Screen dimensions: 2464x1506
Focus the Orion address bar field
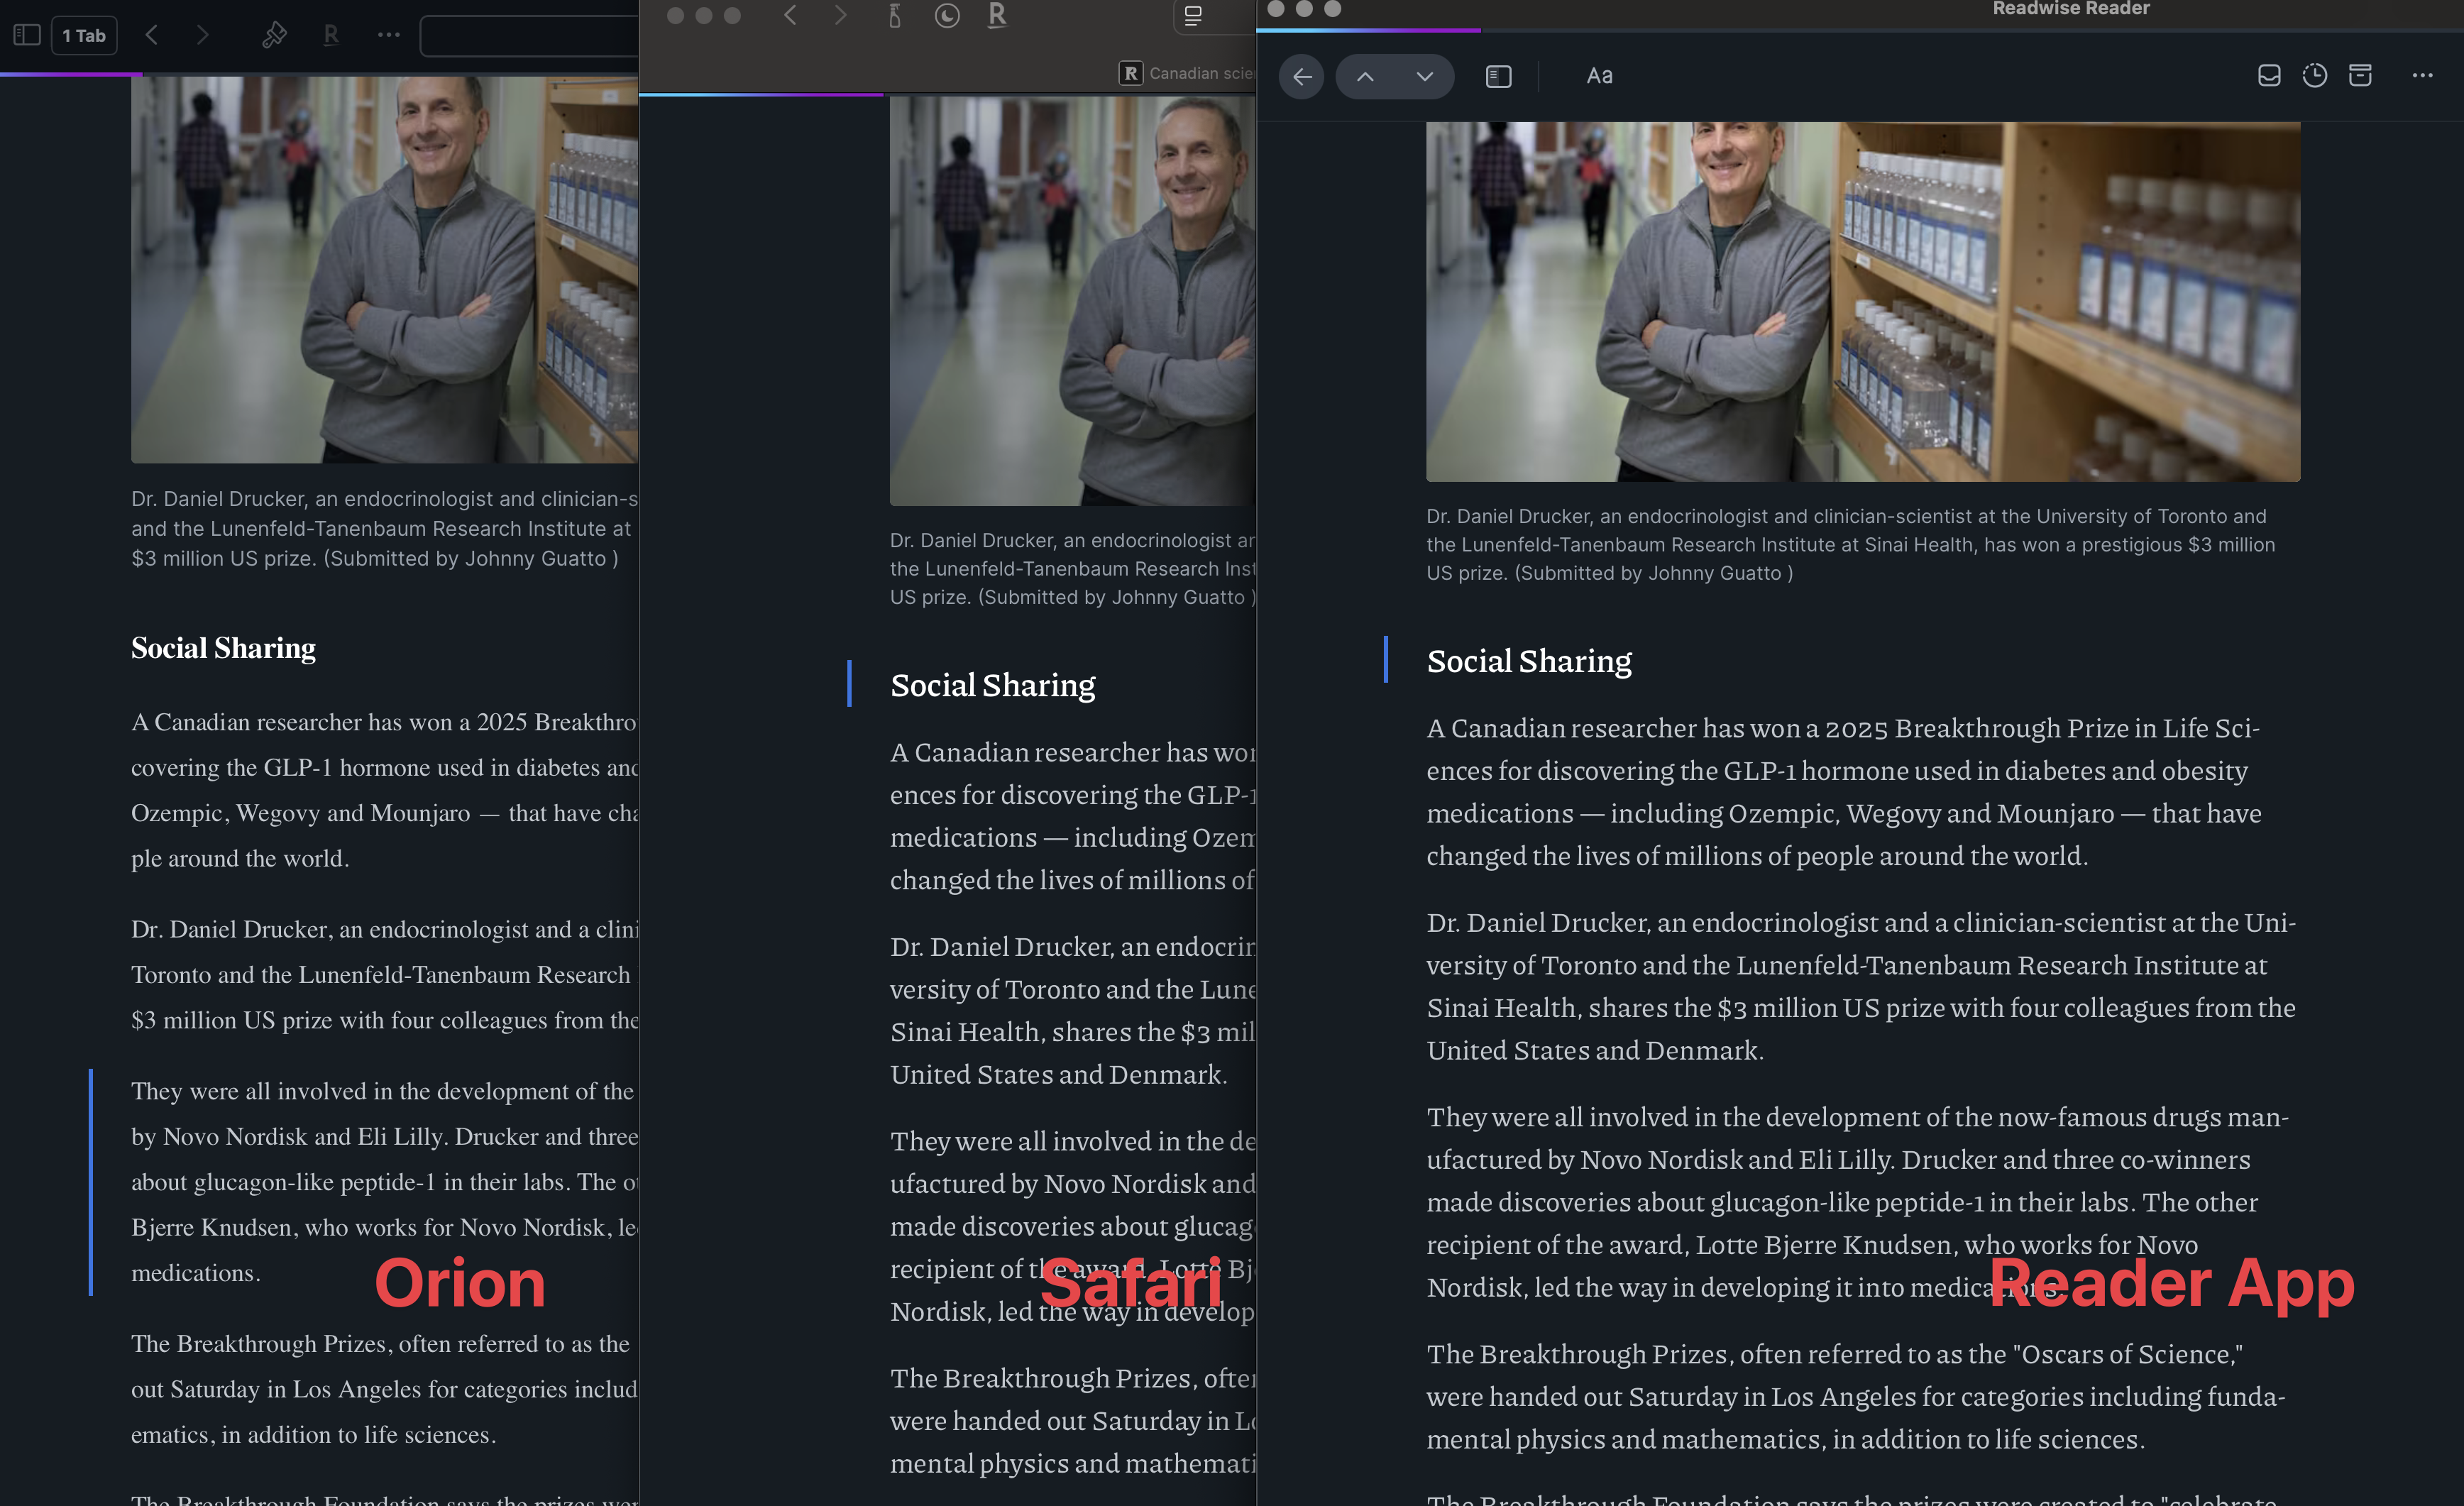pyautogui.click(x=529, y=36)
